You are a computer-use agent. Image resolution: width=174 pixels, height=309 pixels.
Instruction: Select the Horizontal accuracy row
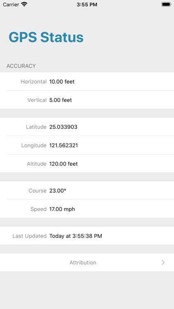coord(87,82)
